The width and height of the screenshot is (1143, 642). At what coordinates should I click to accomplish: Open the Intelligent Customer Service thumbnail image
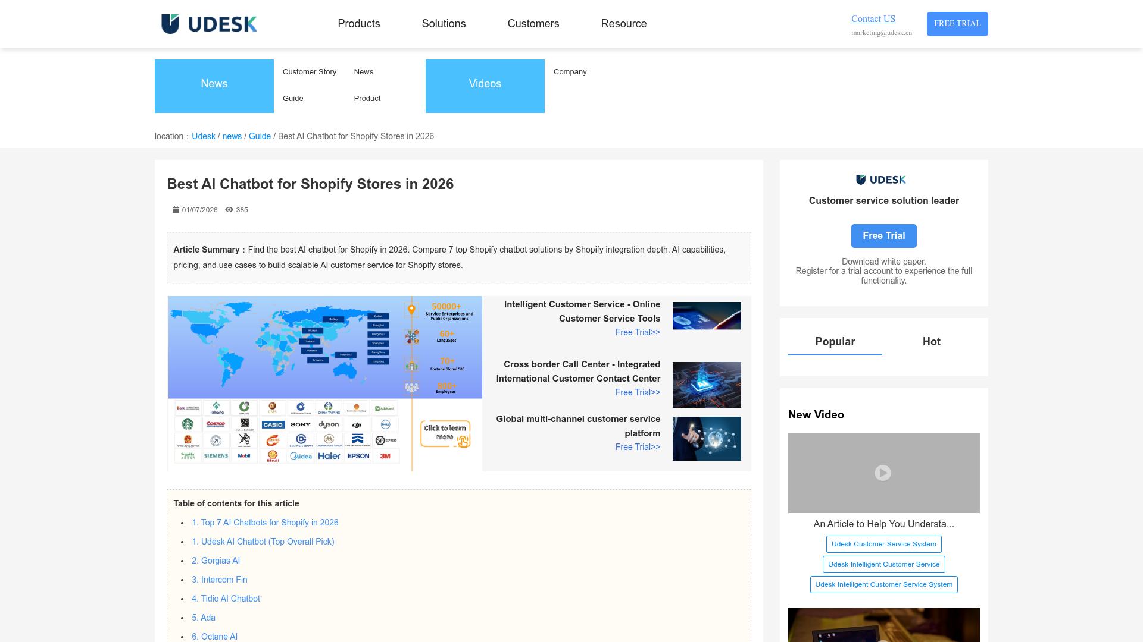click(x=707, y=316)
